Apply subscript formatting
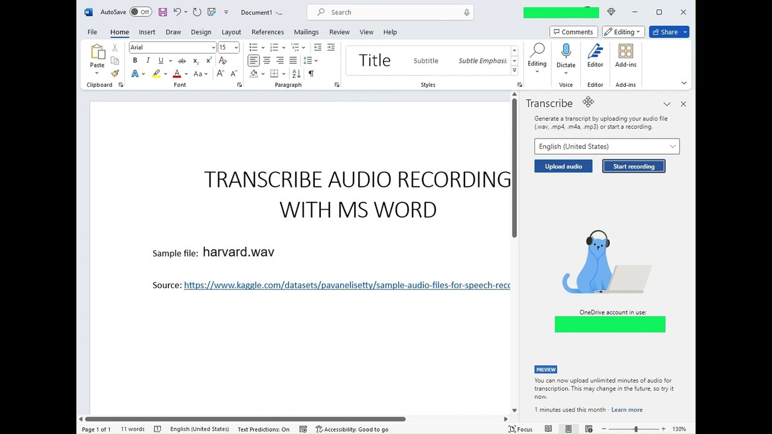The height and width of the screenshot is (434, 772). [x=196, y=60]
